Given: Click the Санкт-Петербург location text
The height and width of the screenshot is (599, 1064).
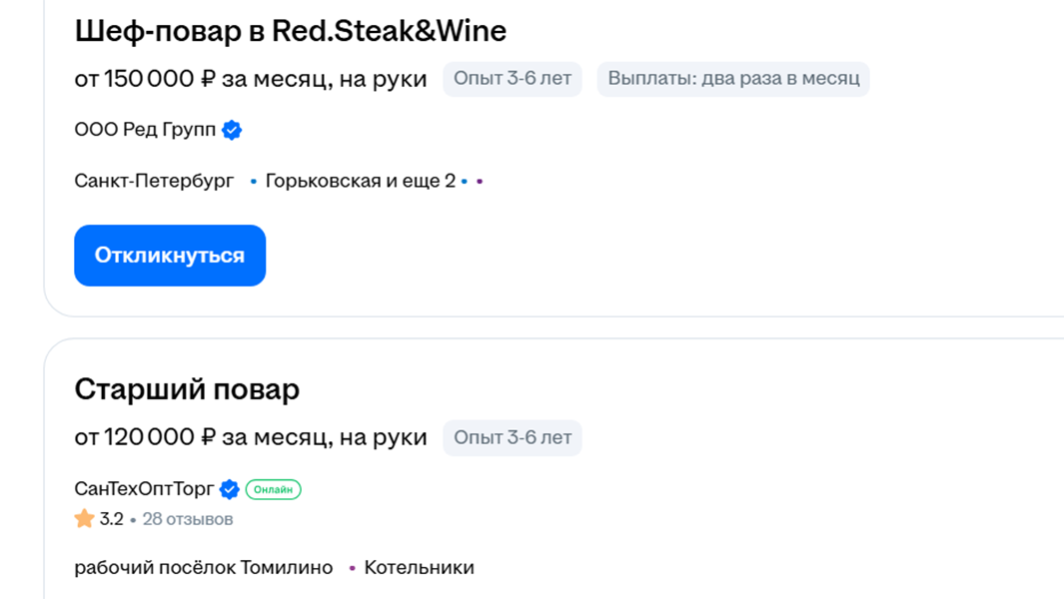Looking at the screenshot, I should tap(154, 181).
